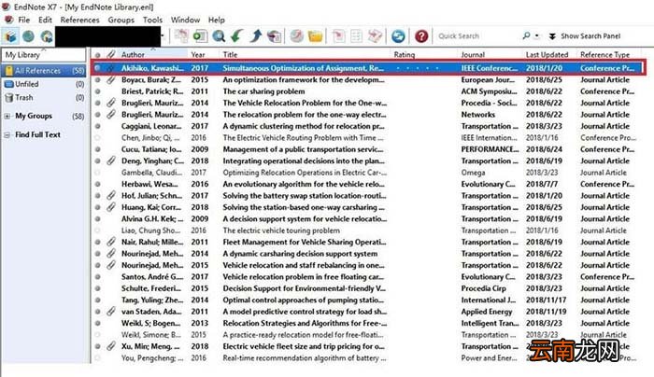Sort by the Rating column header

pos(424,54)
